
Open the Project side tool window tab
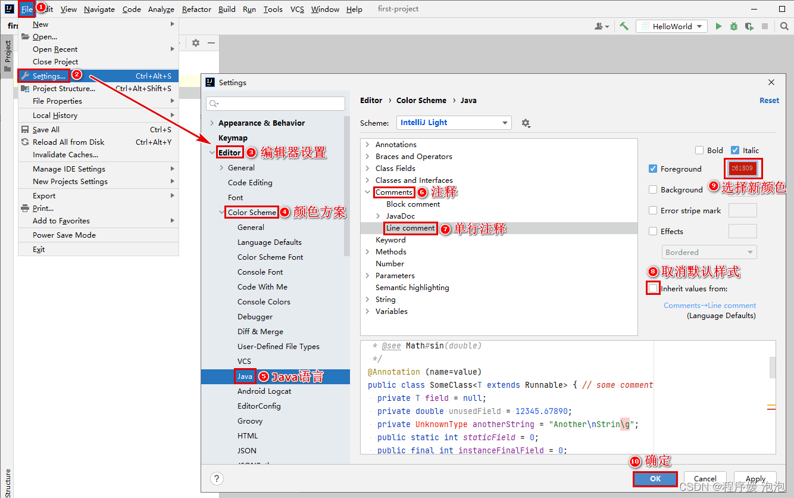point(7,57)
